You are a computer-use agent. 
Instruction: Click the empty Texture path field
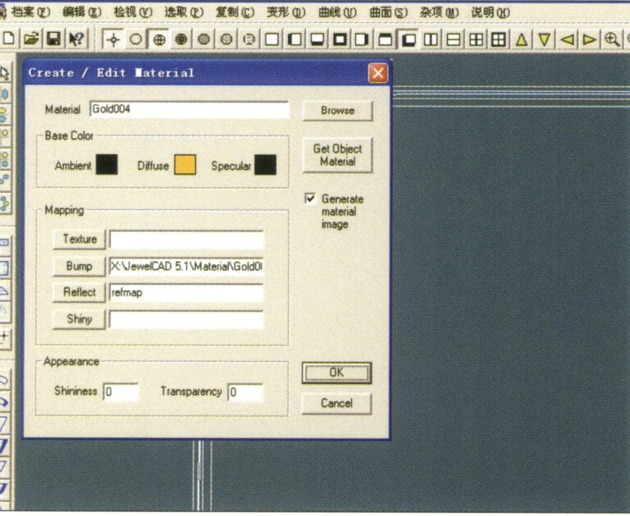tap(186, 240)
